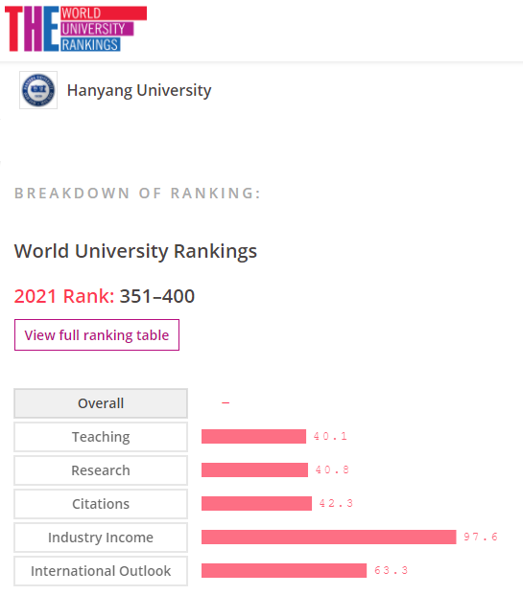Click the Industry Income score bar

(329, 537)
